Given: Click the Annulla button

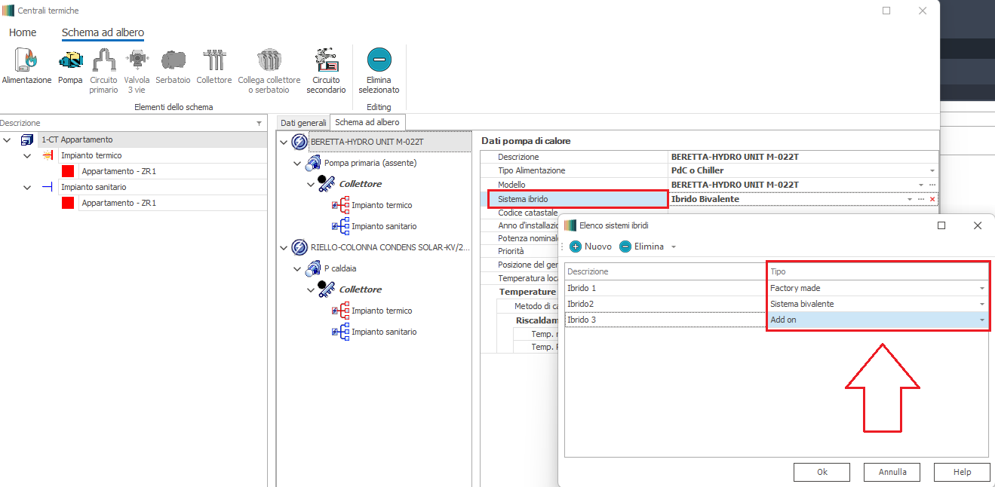Looking at the screenshot, I should point(892,472).
